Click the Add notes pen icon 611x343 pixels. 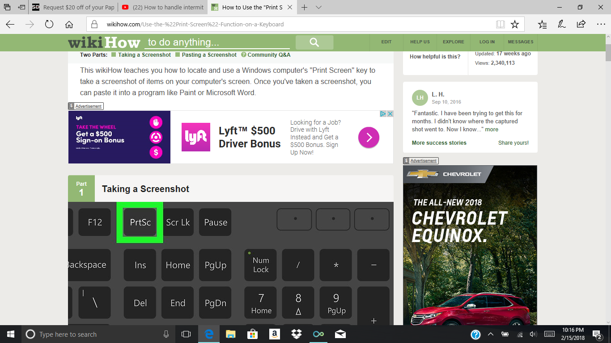[562, 24]
